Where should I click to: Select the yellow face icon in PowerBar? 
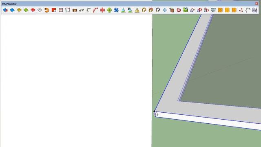pyautogui.click(x=19, y=10)
